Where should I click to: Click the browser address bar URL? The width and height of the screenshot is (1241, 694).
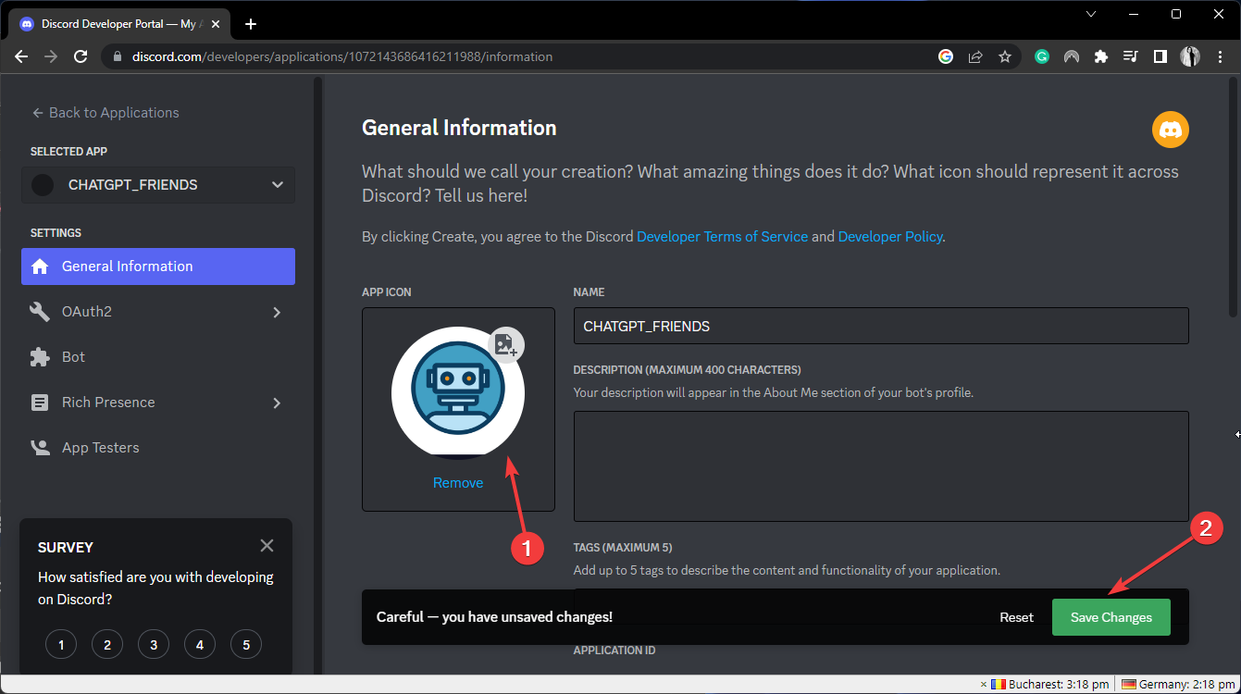pos(342,56)
